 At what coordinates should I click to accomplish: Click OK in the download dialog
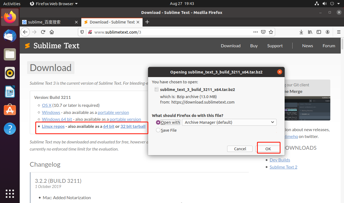(x=268, y=149)
